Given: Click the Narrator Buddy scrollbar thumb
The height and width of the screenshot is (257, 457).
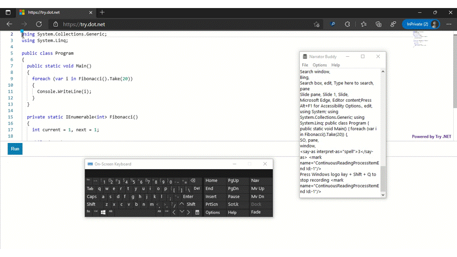Looking at the screenshot, I should pyautogui.click(x=383, y=179).
